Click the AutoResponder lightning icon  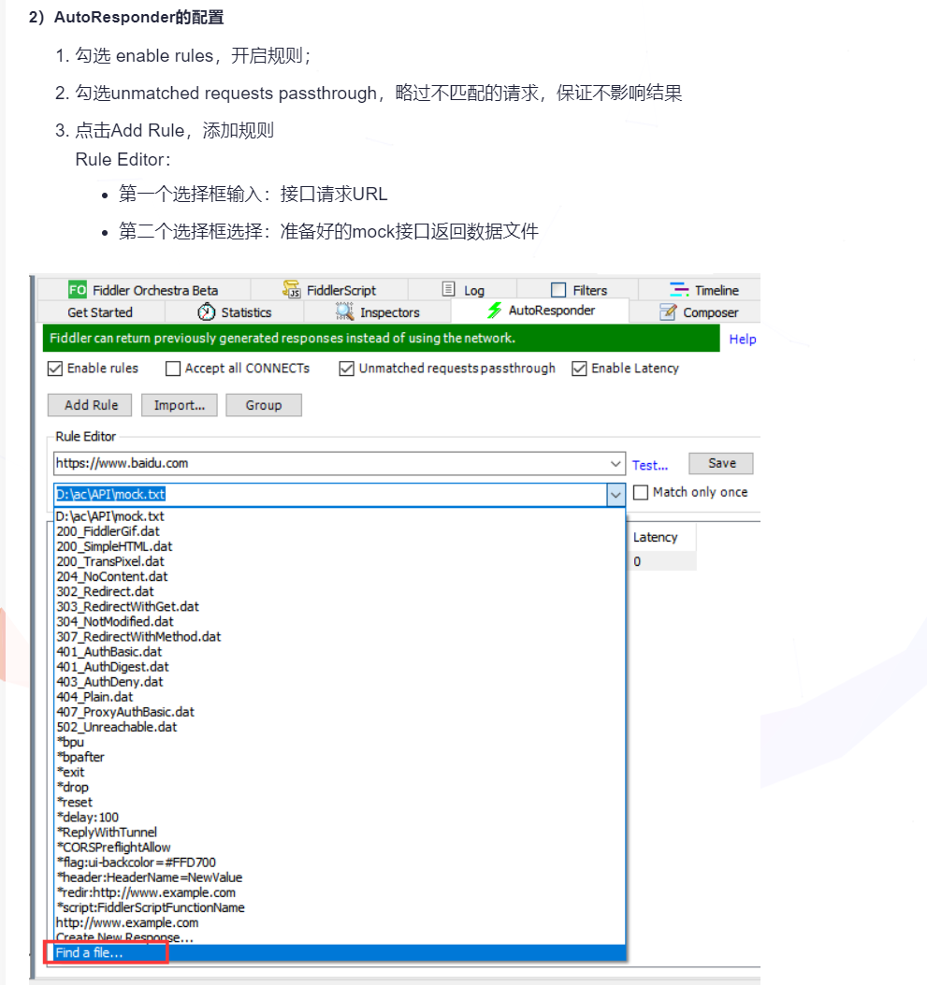[x=495, y=310]
